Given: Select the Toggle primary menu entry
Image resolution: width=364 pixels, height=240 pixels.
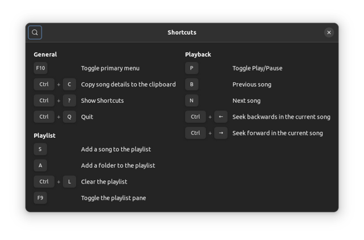Looking at the screenshot, I should (105, 68).
